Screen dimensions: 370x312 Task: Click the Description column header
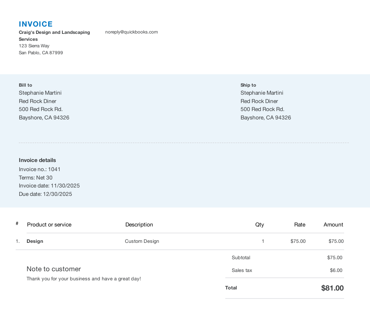139,225
